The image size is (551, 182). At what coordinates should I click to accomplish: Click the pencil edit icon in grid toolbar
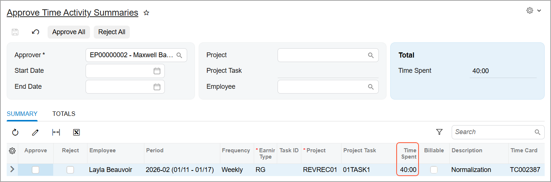(35, 132)
